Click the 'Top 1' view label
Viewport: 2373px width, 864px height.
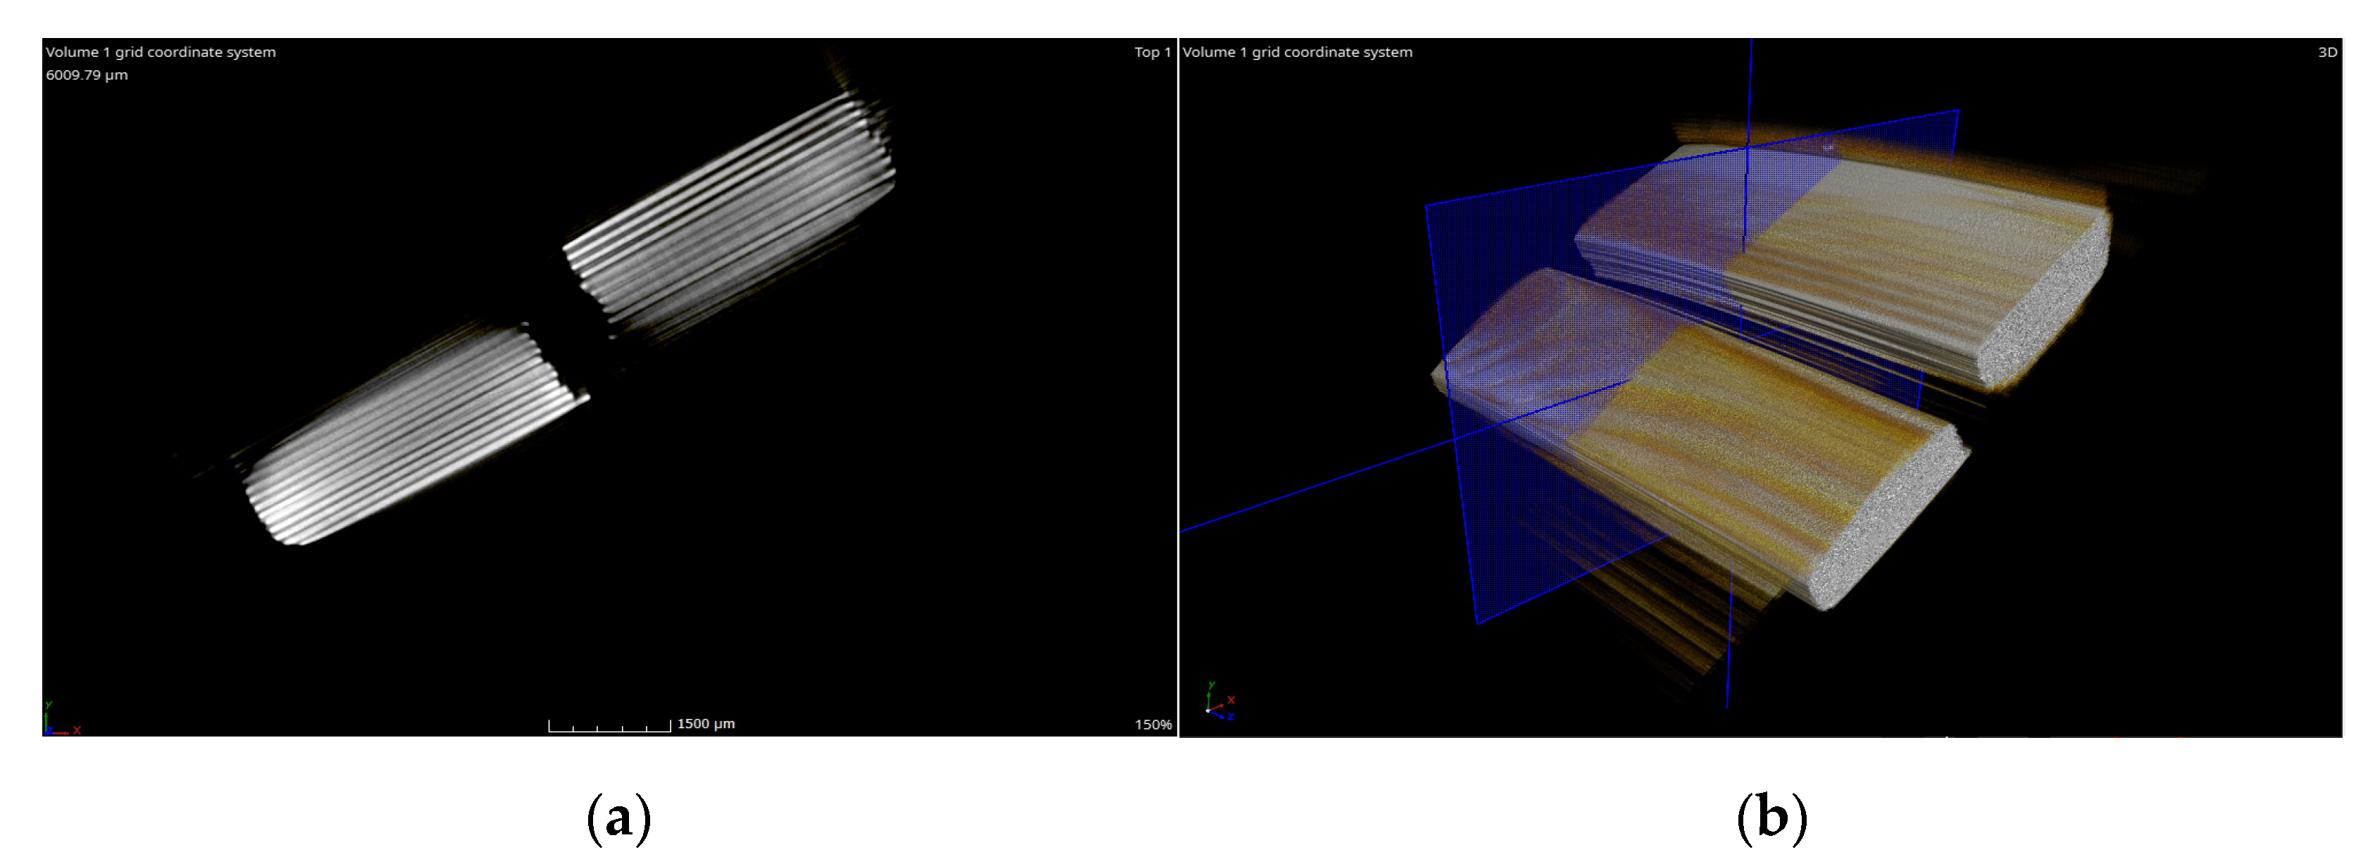[1152, 53]
